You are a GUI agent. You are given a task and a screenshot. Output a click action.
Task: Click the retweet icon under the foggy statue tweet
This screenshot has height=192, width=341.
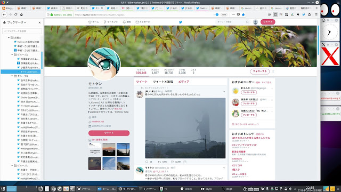point(159,162)
